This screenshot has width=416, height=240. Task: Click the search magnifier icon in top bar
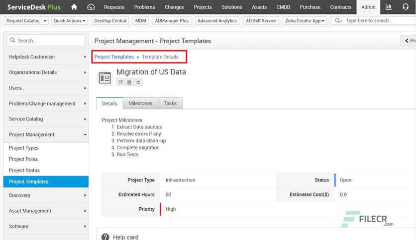[x=337, y=20]
